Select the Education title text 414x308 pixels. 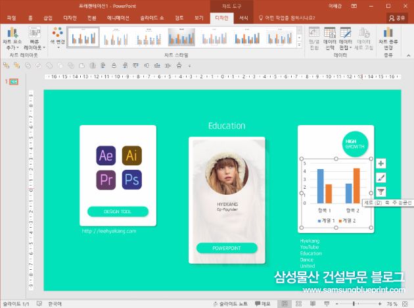click(227, 126)
